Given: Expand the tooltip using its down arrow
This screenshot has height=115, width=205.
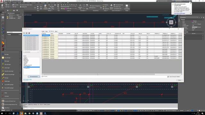Looking at the screenshot, I should tap(190, 13).
